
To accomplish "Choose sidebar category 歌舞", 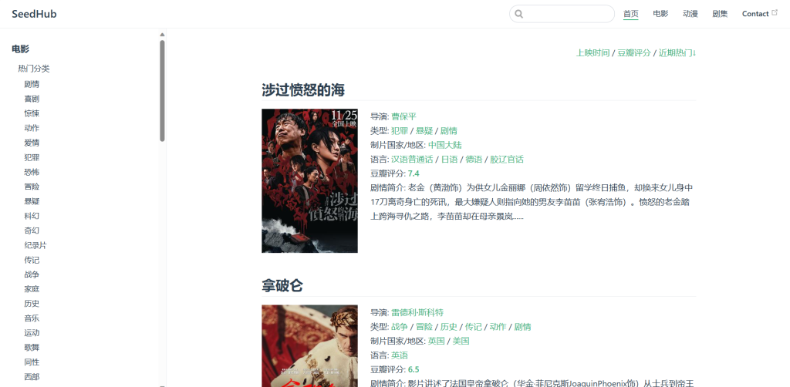I will (x=32, y=347).
